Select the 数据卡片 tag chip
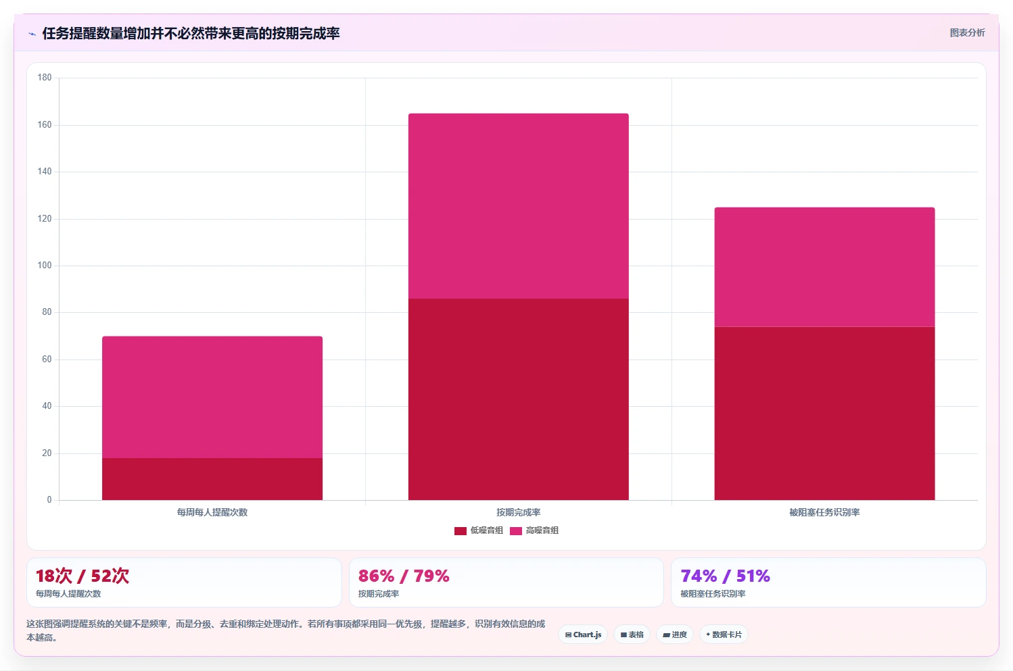Image resolution: width=1013 pixels, height=671 pixels. click(724, 635)
